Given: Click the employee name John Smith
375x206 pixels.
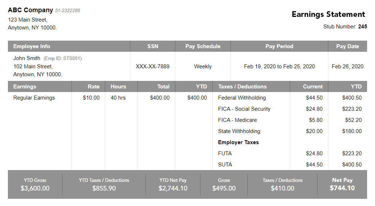Looking at the screenshot, I should pos(27,58).
